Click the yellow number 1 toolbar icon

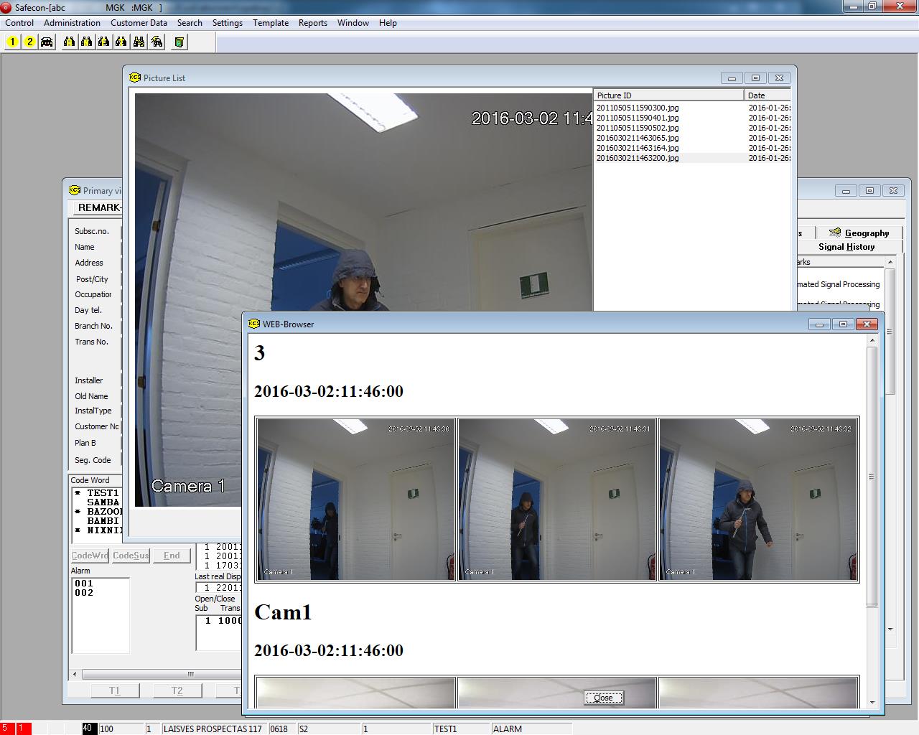pos(12,42)
